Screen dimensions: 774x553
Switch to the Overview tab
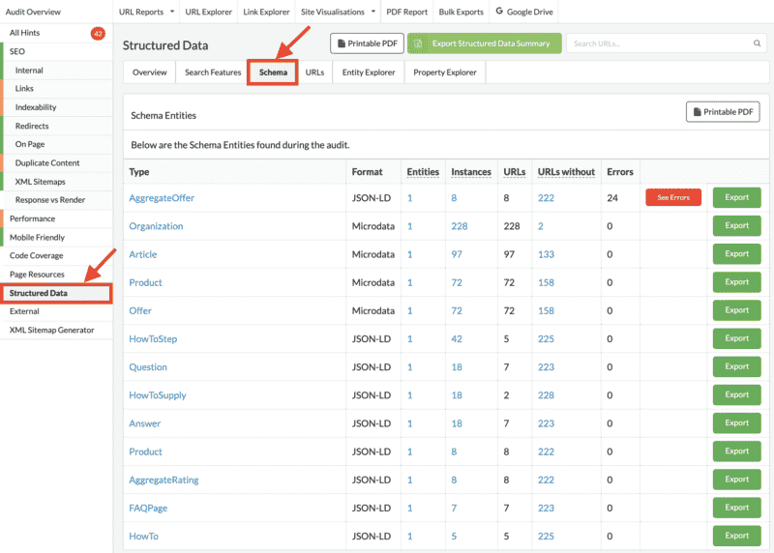pyautogui.click(x=150, y=73)
